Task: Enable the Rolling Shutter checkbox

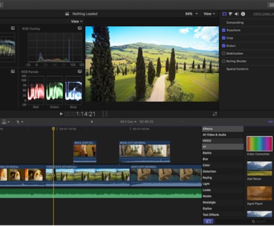Action: click(223, 61)
